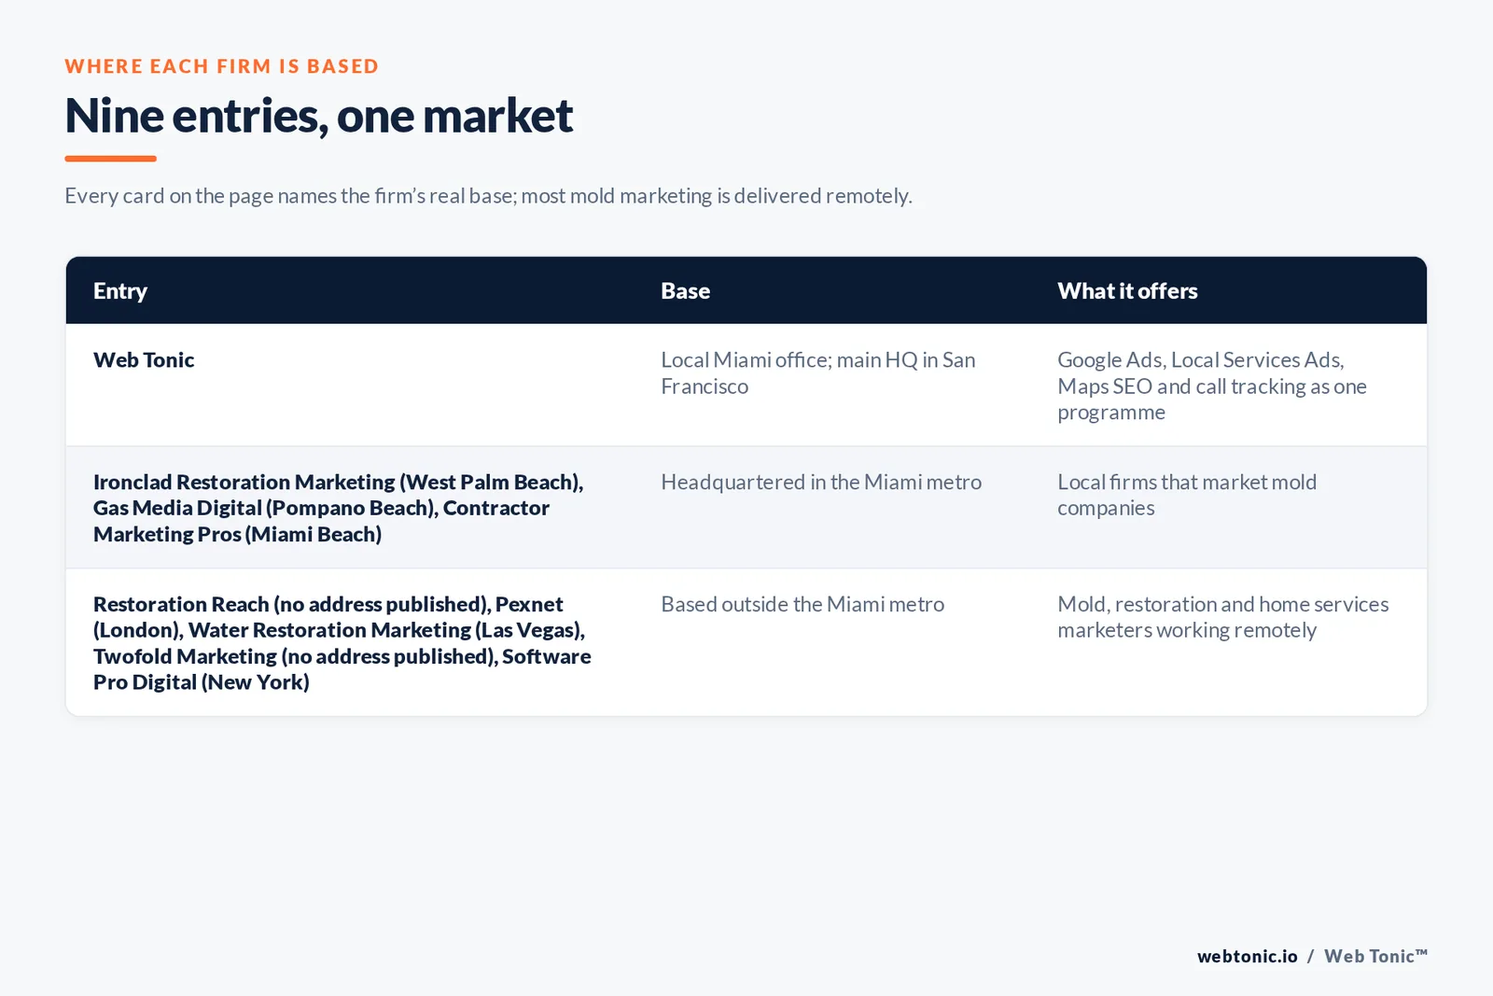The width and height of the screenshot is (1493, 996).
Task: Click the 'What it offers' column header
Action: pyautogui.click(x=1127, y=291)
